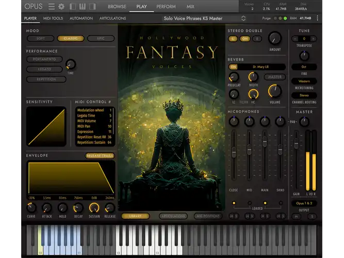Select Modulation wheel in MIDI Control list

94,110
